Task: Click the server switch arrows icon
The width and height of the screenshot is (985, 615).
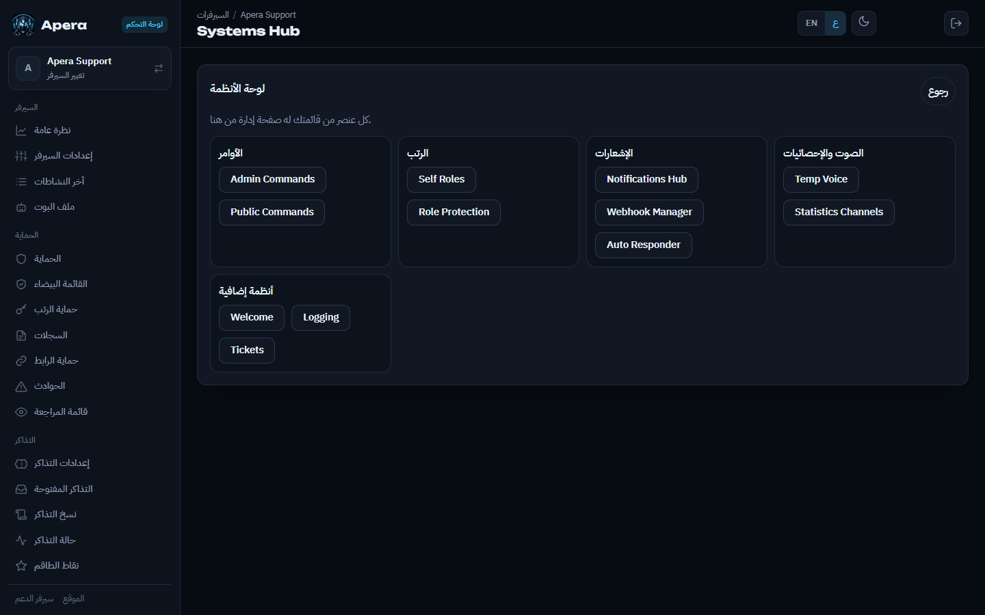Action: (x=159, y=68)
